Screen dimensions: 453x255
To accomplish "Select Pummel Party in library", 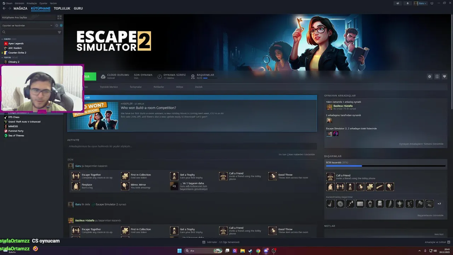I will [16, 131].
